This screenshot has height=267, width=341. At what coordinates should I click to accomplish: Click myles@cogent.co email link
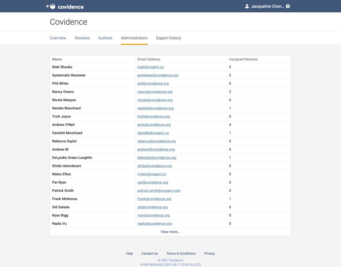coord(152,174)
